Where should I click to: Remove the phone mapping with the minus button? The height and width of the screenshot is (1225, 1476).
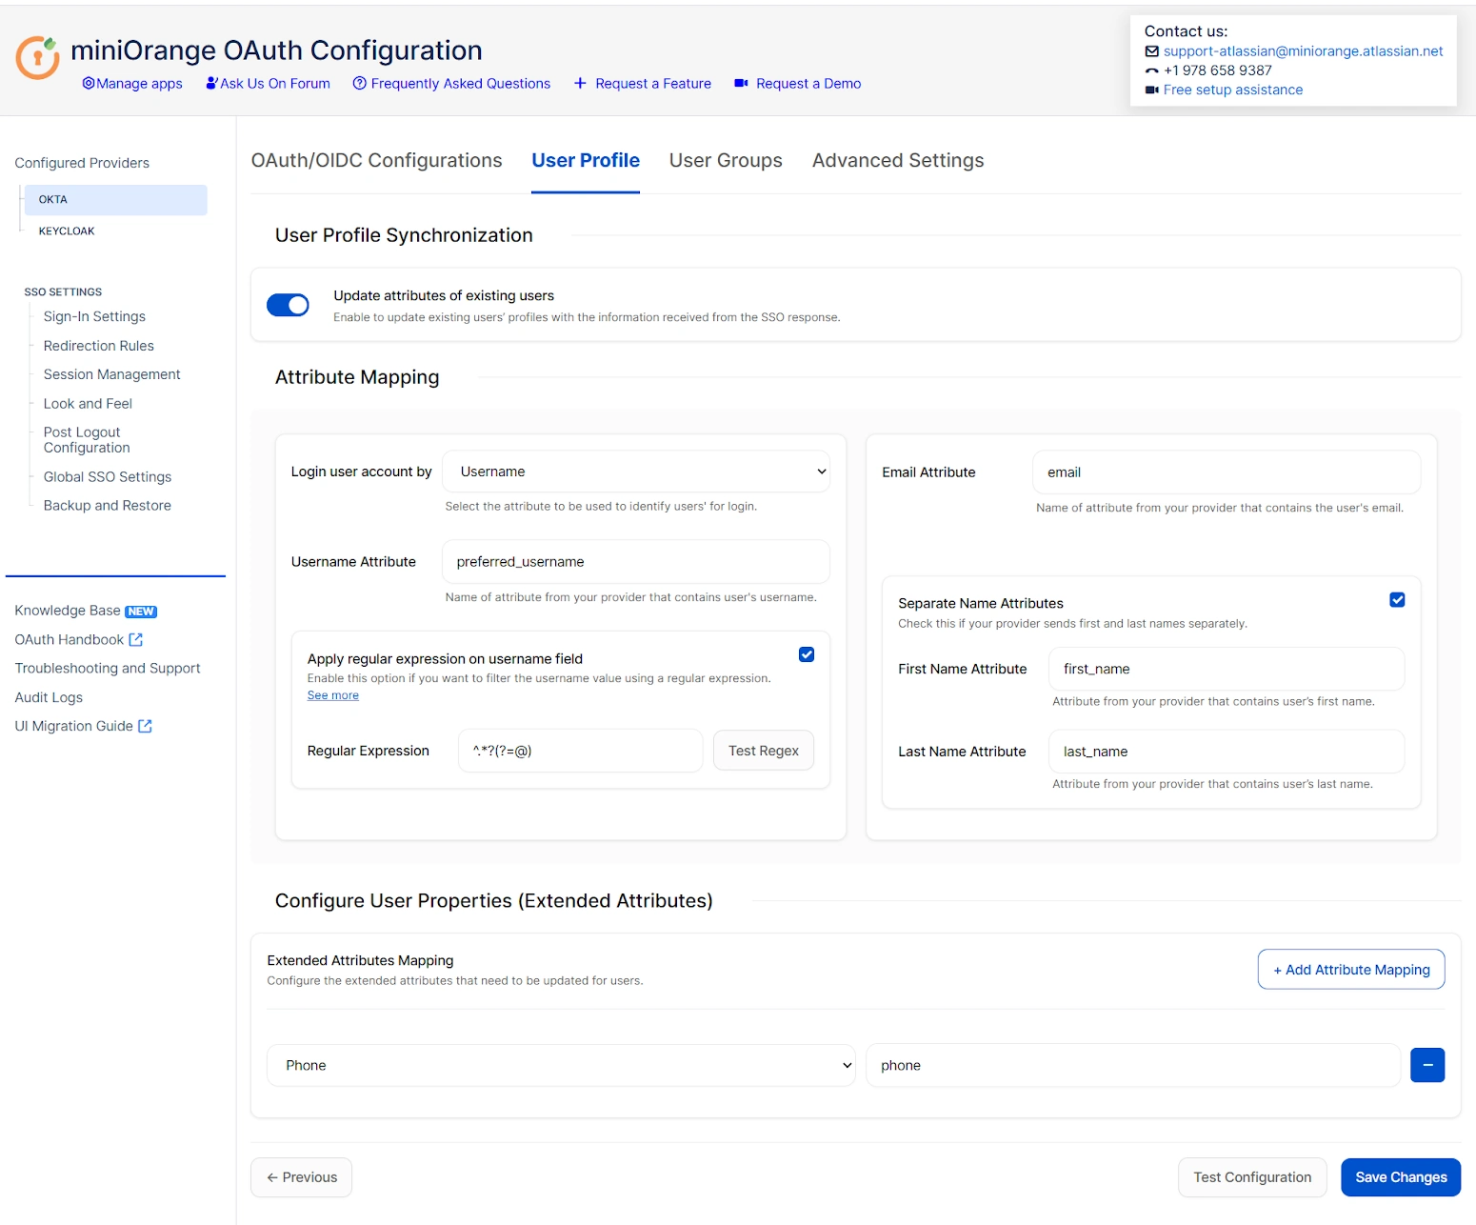coord(1426,1065)
